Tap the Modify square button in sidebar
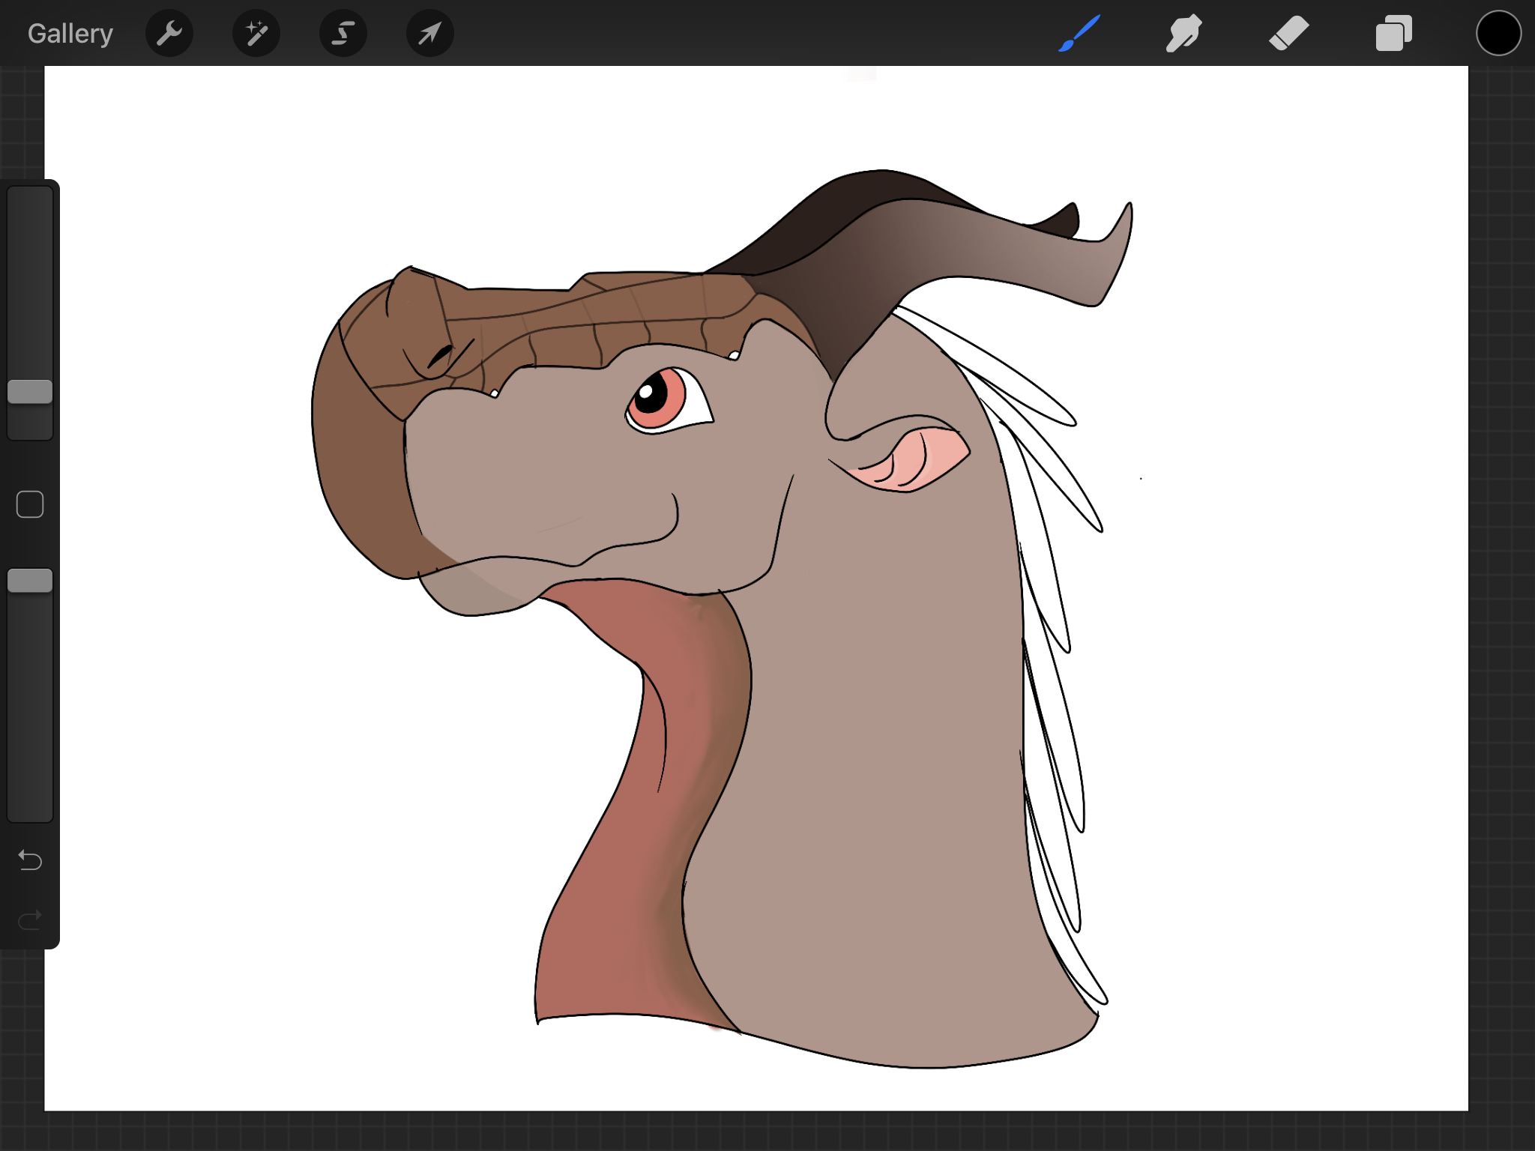 tap(30, 504)
